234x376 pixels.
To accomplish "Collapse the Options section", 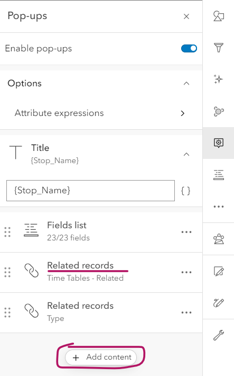I will tap(186, 84).
